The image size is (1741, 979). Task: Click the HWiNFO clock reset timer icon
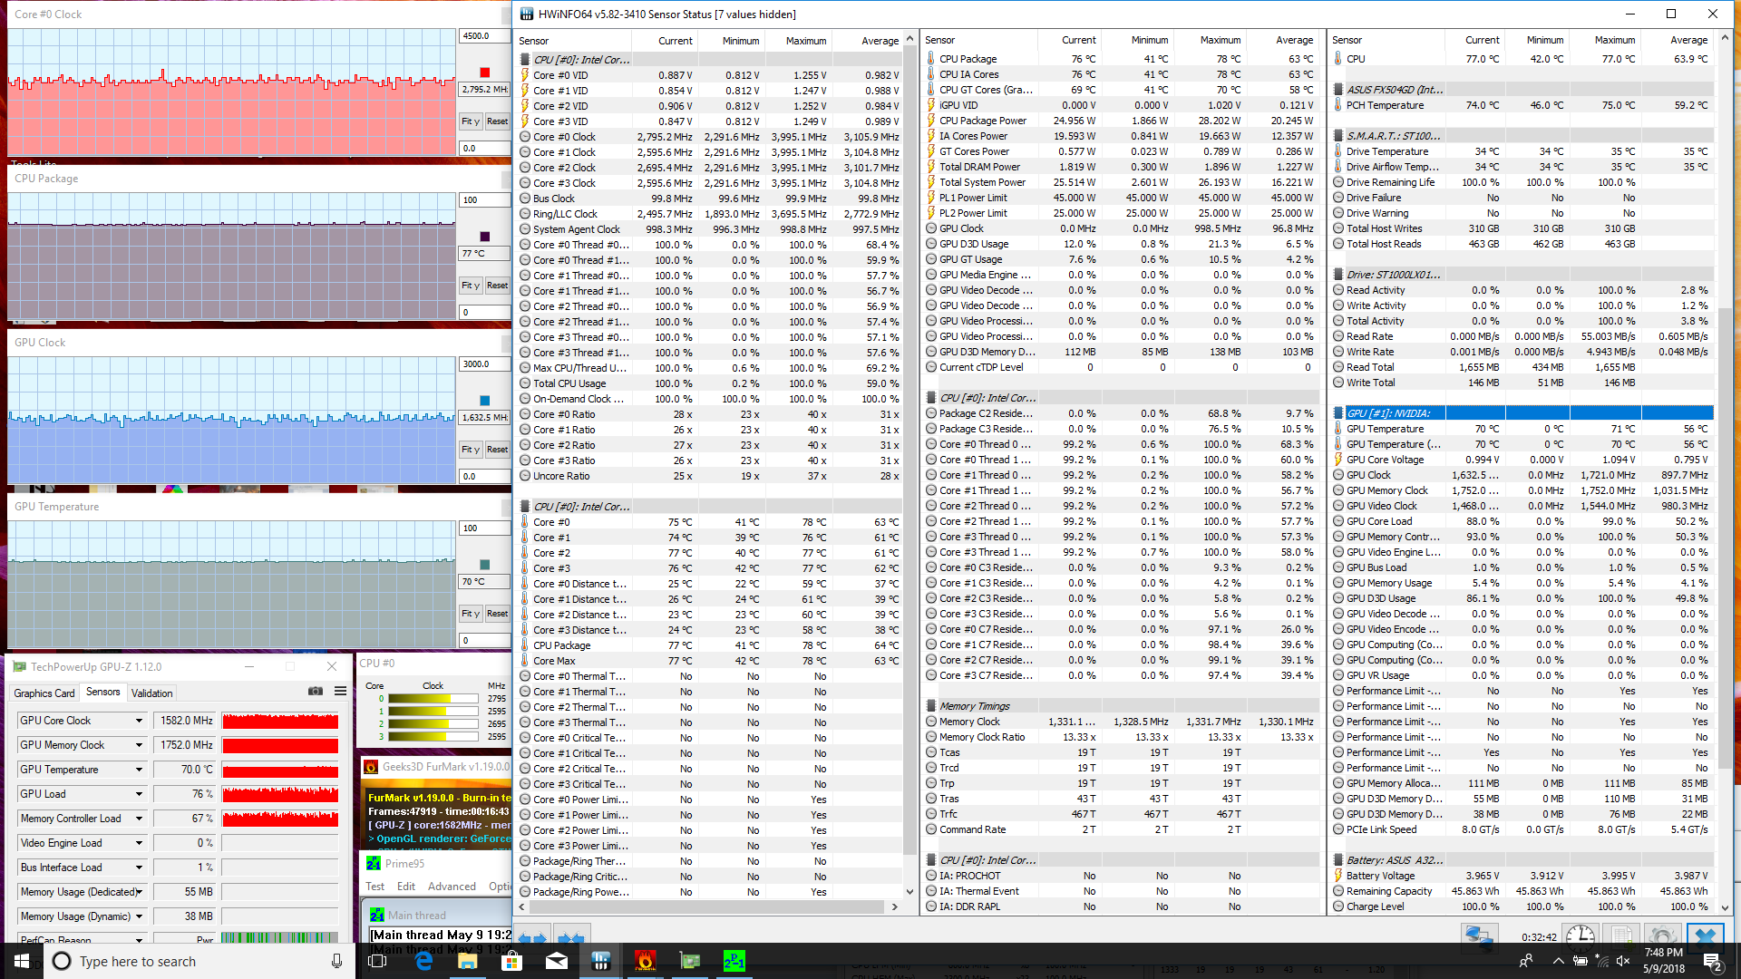[x=1580, y=935]
